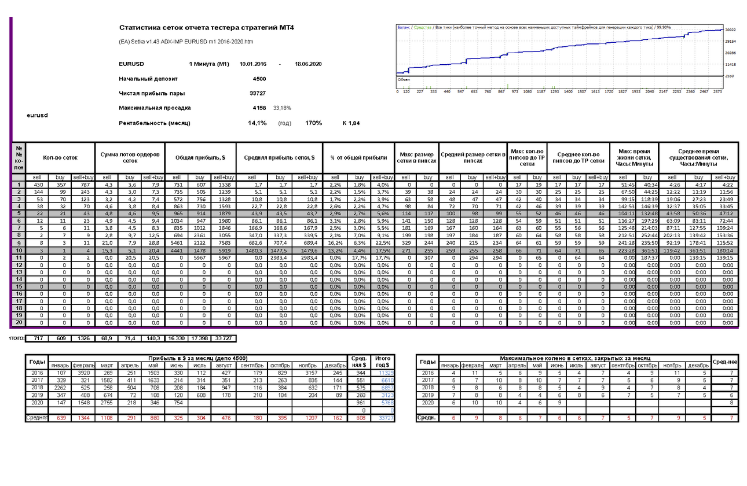Click the 'Среднее время существования сетки' header
This screenshot has height=486, width=747.
click(698, 157)
